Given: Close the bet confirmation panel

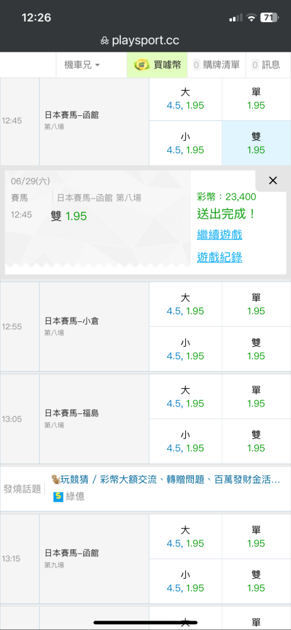Looking at the screenshot, I should point(273,181).
